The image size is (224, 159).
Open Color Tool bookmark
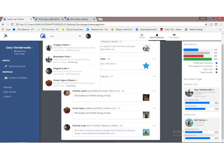(x=171, y=29)
